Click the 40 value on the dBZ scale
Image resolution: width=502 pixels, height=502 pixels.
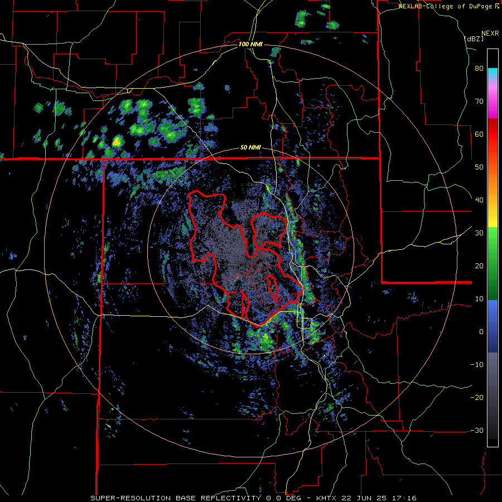coord(479,200)
